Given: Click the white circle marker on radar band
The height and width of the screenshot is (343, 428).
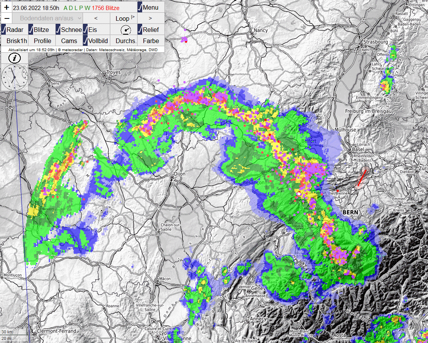Looking at the screenshot, I should 299,193.
